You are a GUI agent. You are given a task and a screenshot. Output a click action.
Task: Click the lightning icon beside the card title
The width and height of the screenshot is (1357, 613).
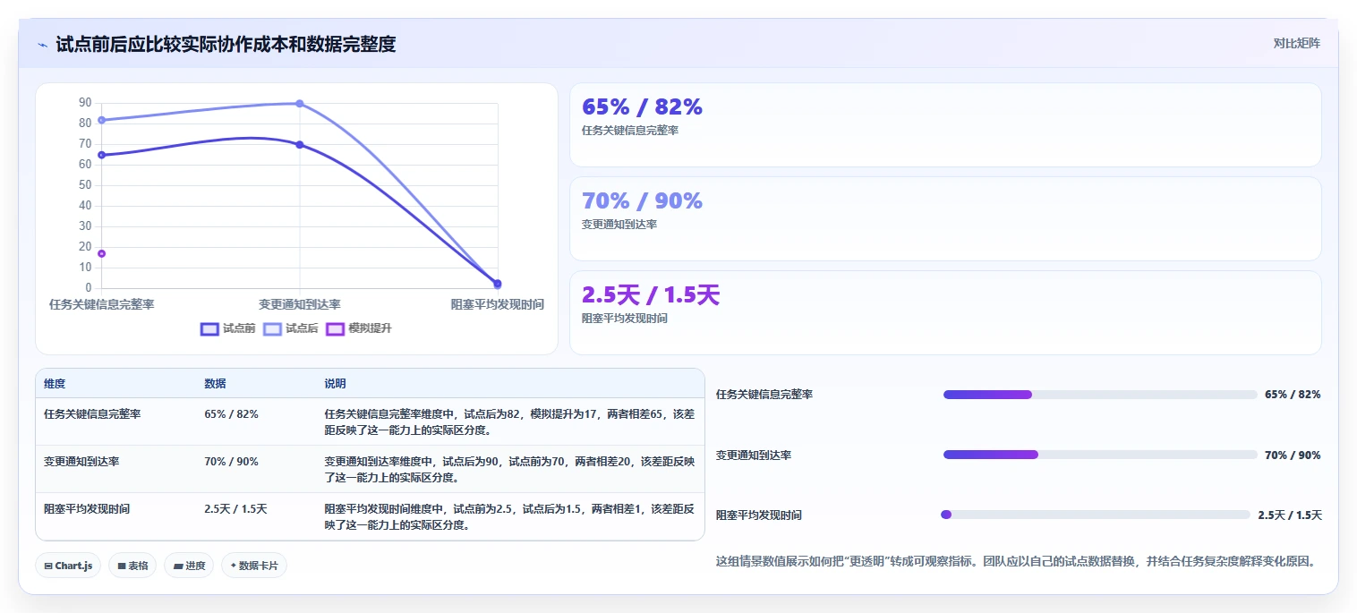[42, 44]
